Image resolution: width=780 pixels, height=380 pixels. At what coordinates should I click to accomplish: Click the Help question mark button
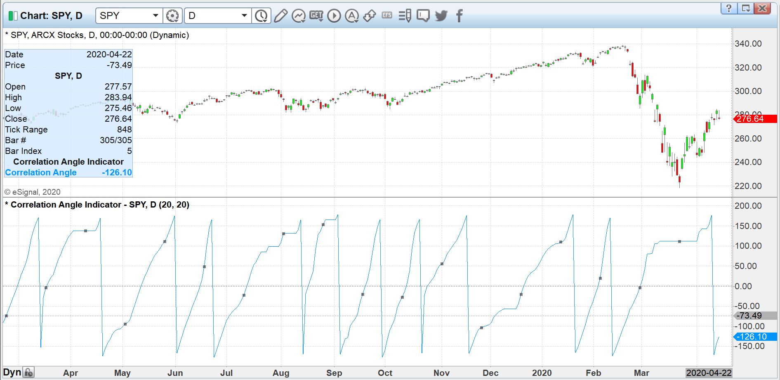(x=729, y=8)
